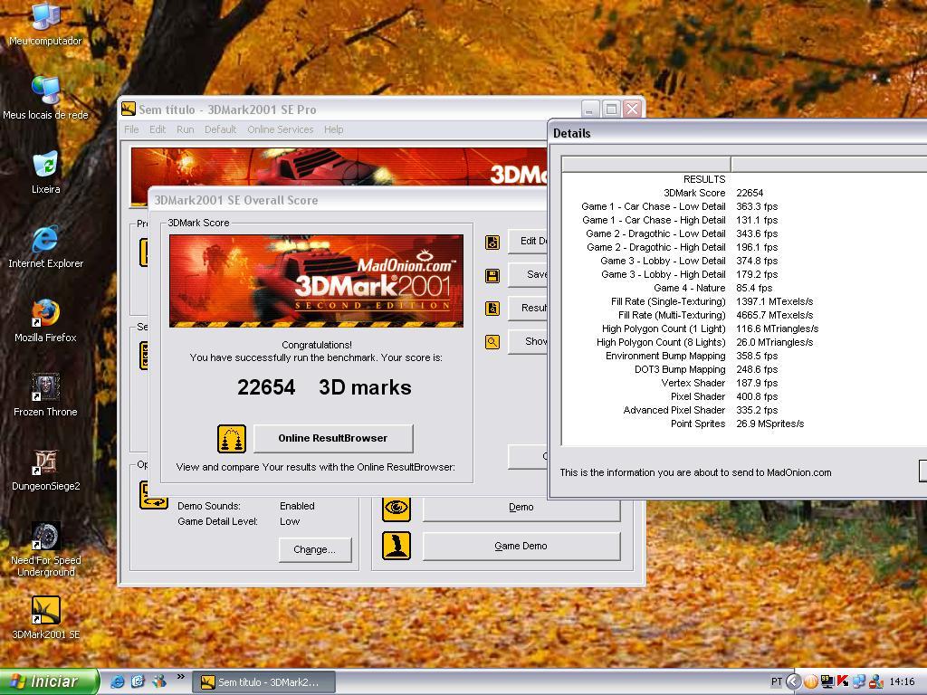Click the Options section icon near Change
The width and height of the screenshot is (927, 695).
click(x=154, y=495)
